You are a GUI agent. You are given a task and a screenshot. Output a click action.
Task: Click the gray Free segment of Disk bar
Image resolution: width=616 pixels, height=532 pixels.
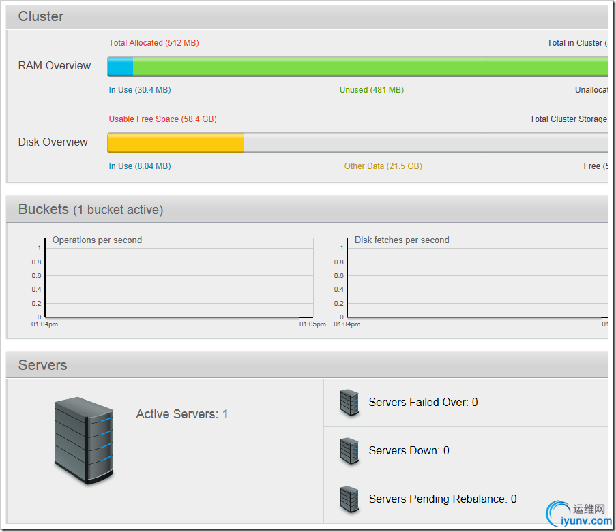click(426, 142)
